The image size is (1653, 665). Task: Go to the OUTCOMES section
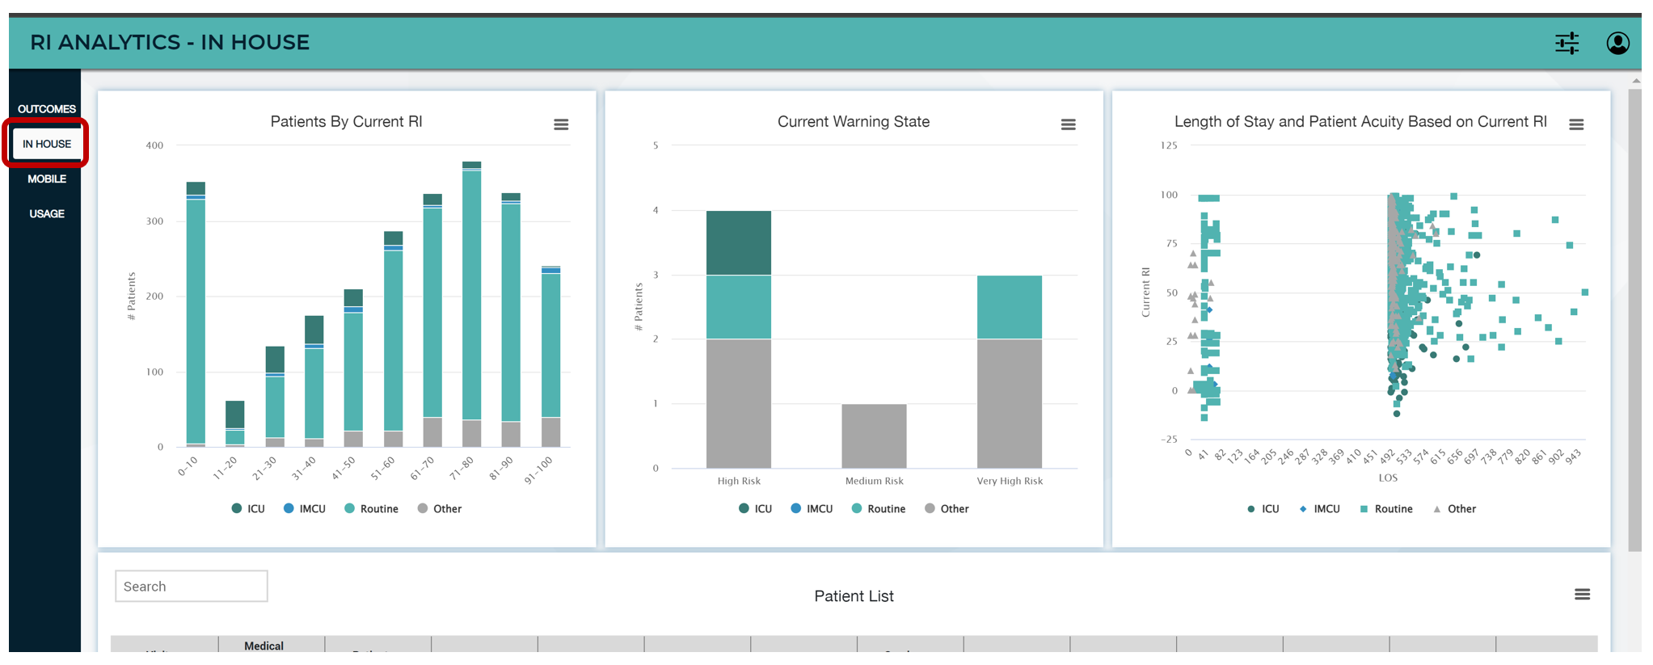coord(47,109)
